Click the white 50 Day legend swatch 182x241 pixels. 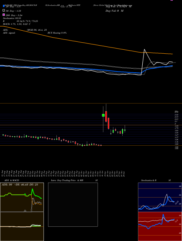click(4, 11)
